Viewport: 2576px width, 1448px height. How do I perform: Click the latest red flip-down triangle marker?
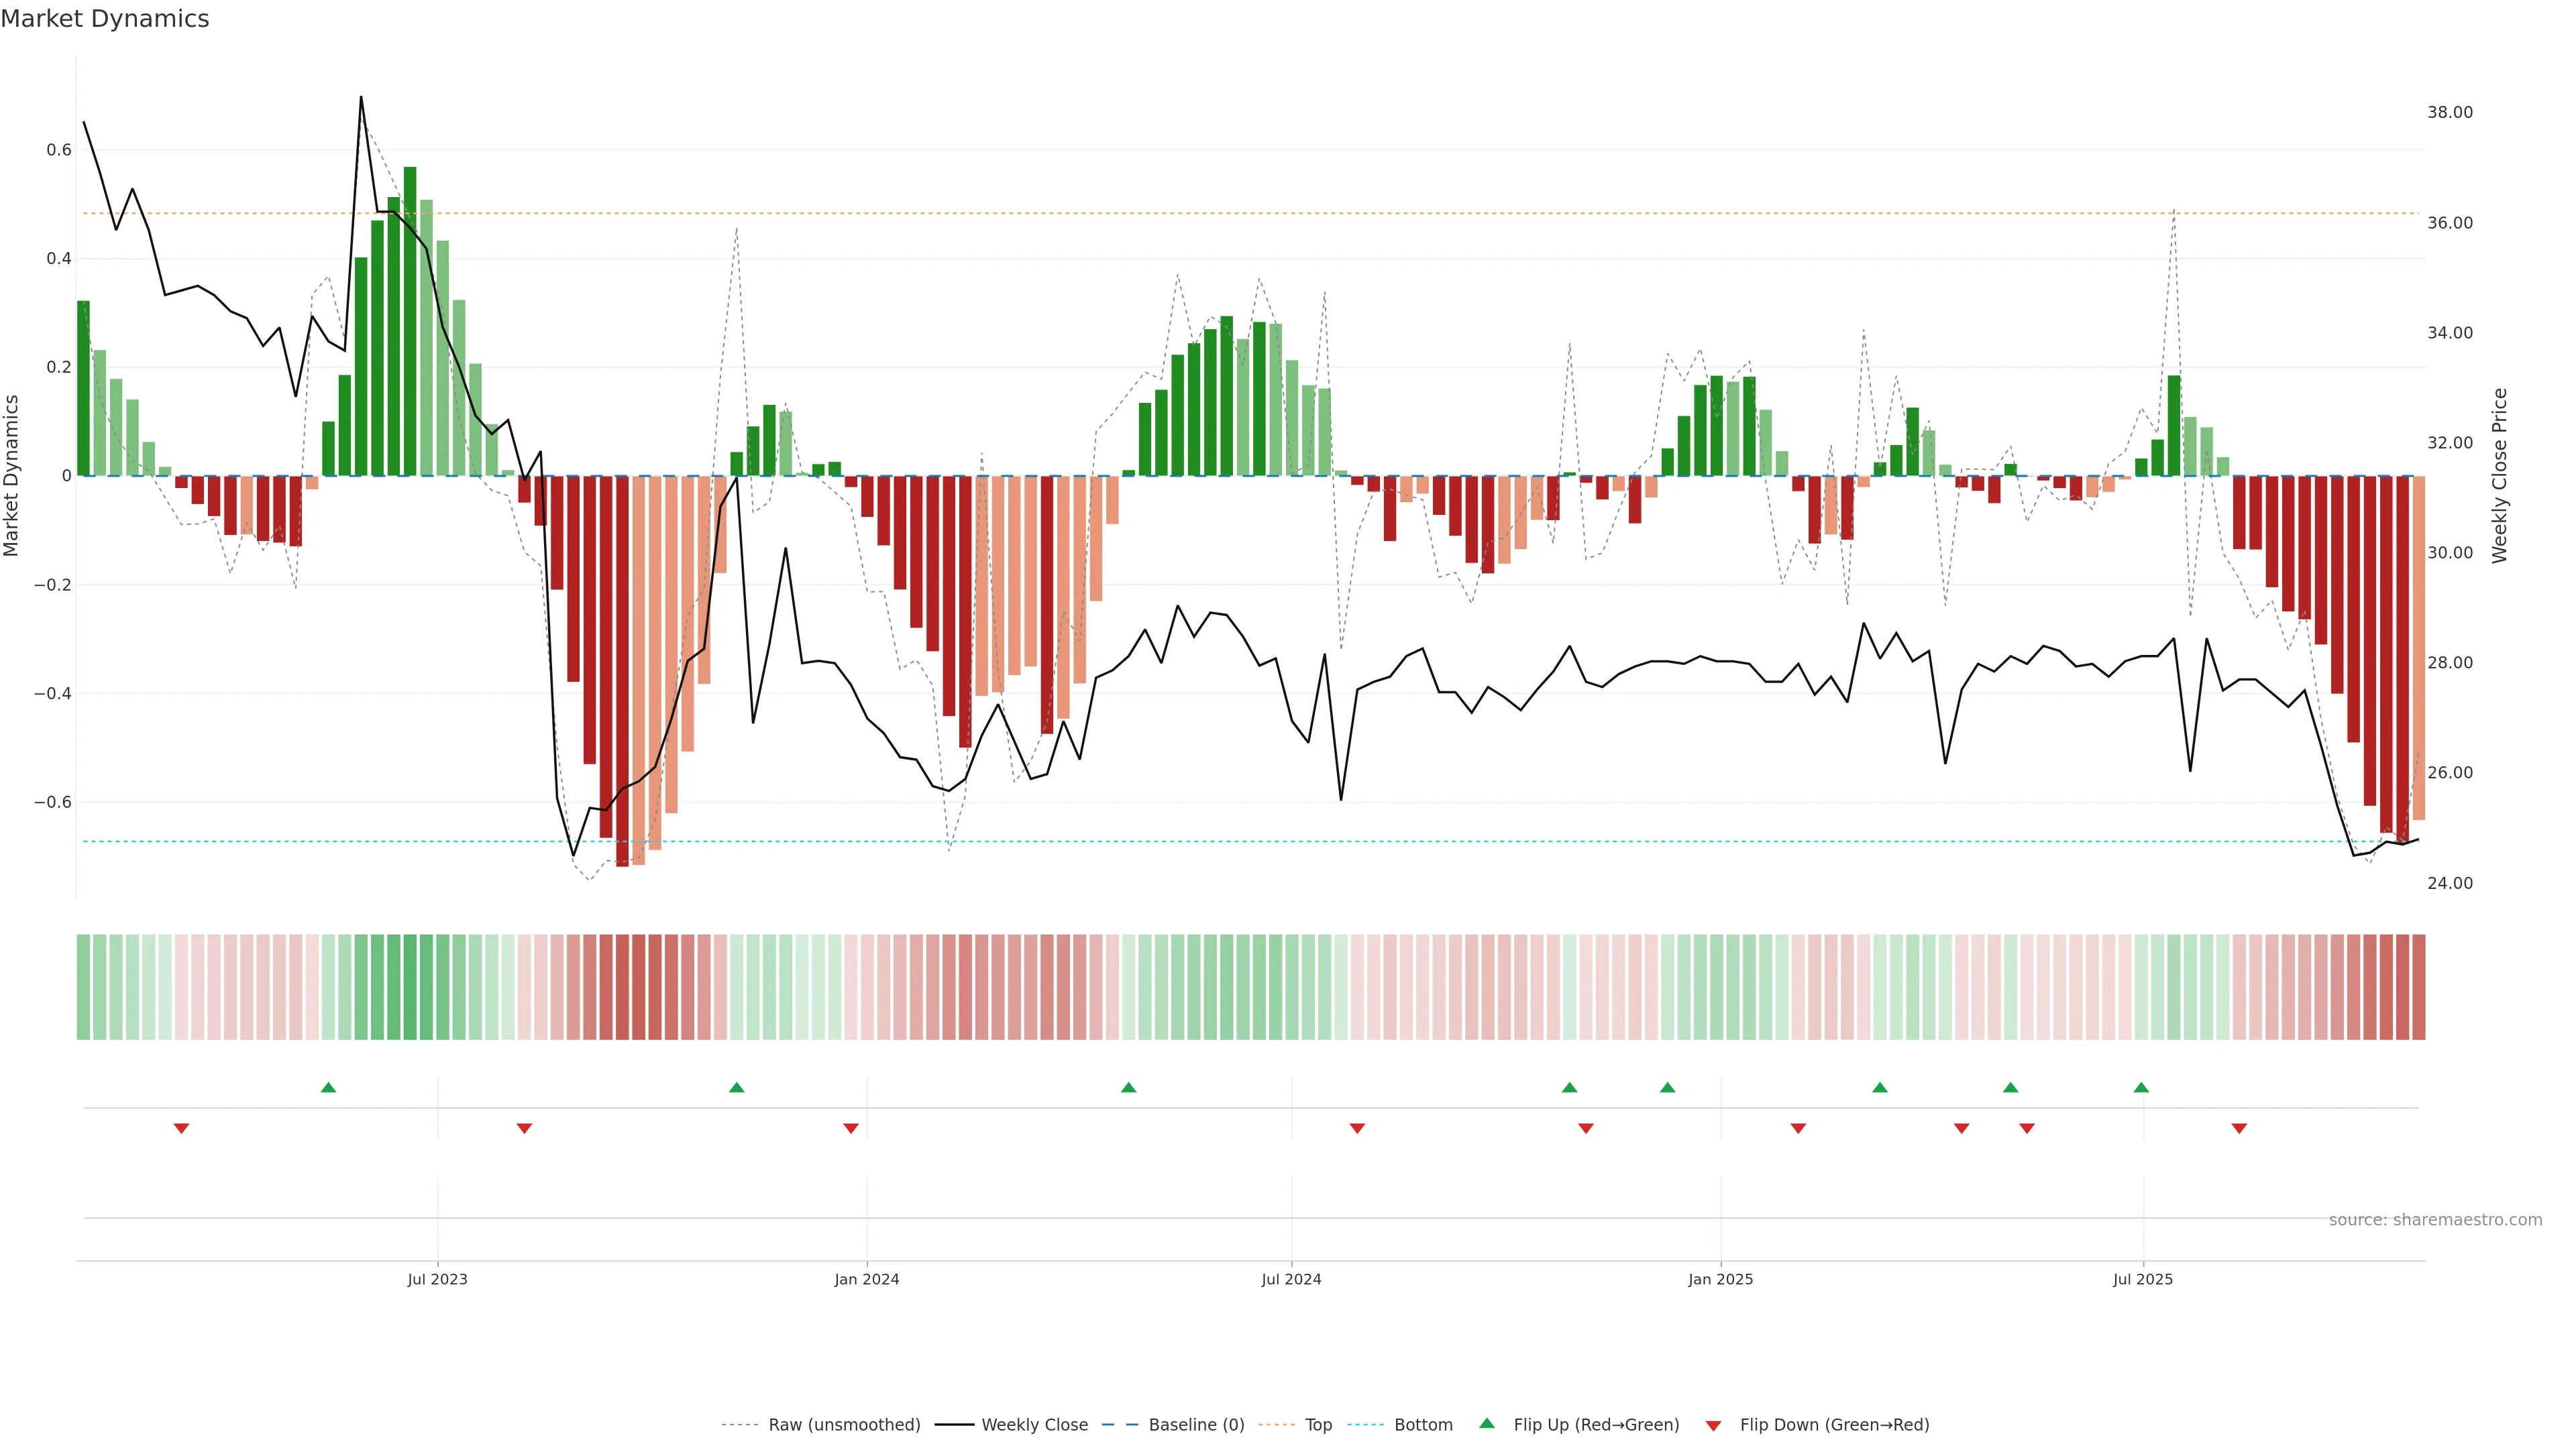point(2239,1128)
